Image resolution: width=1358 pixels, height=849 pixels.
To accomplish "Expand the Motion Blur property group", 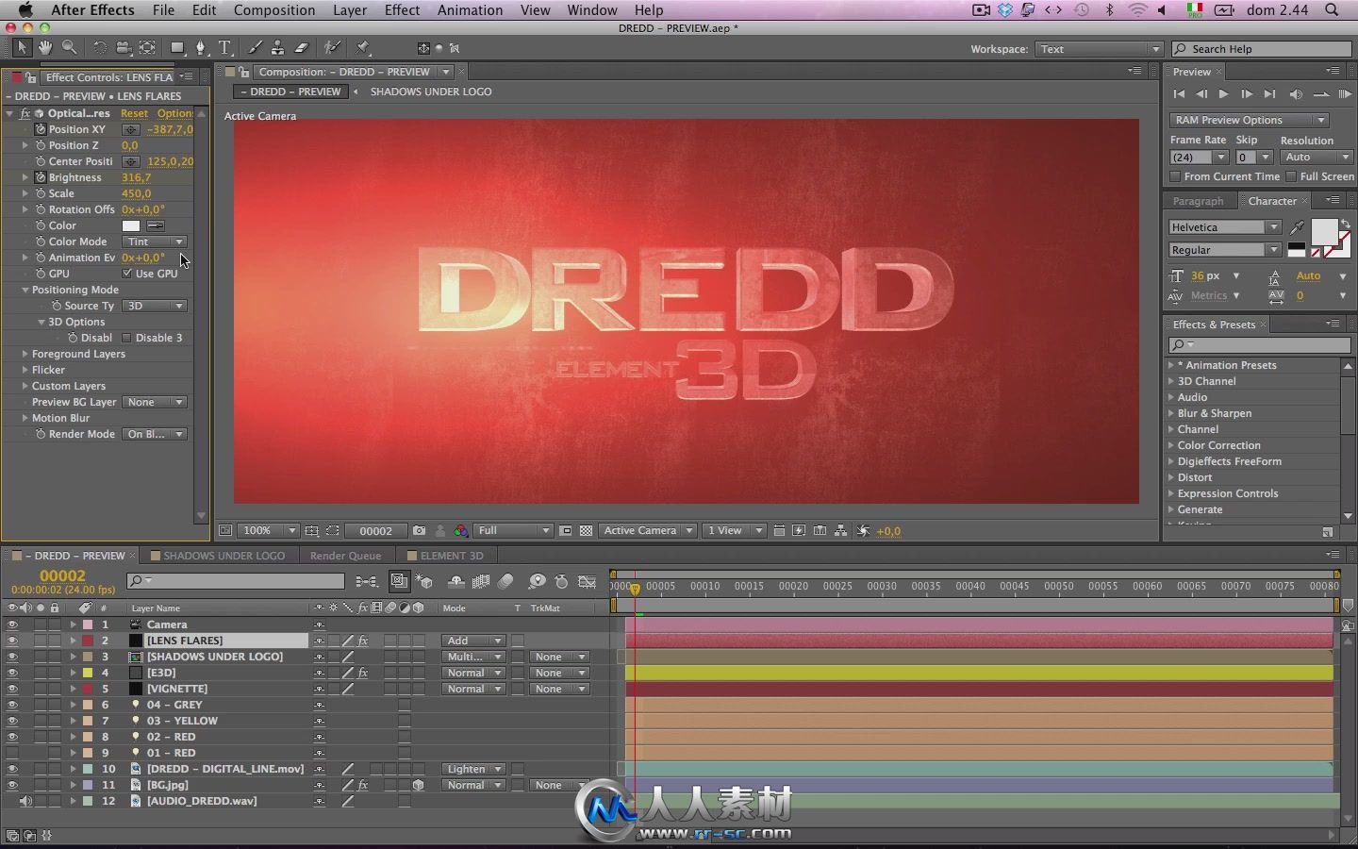I will (25, 418).
